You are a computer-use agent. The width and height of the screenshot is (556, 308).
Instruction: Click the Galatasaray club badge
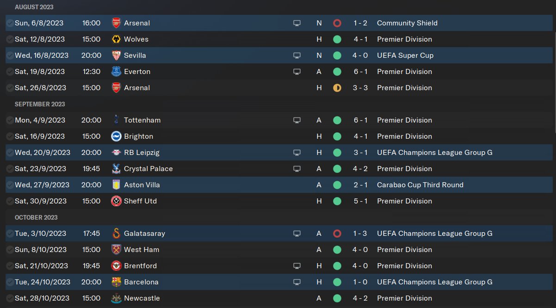point(116,234)
